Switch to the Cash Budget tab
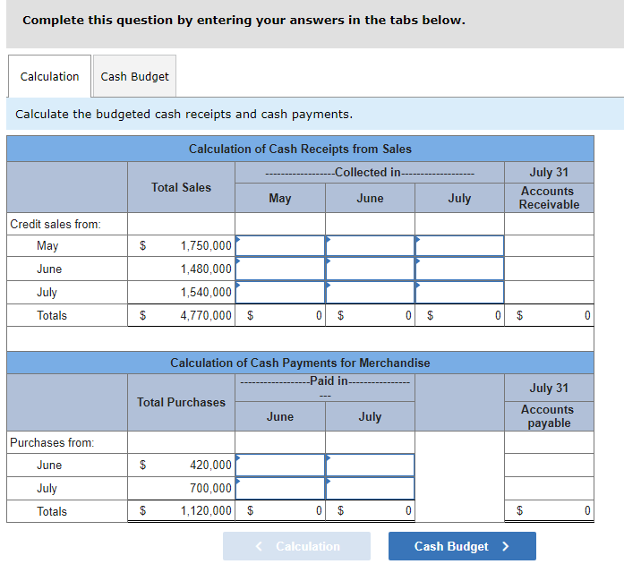 [134, 76]
